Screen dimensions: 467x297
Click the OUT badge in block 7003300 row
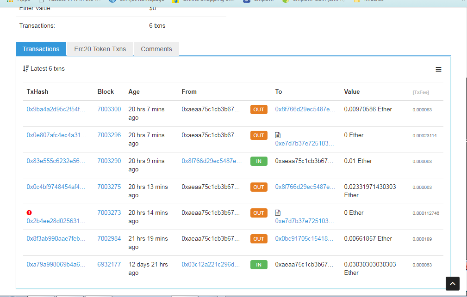259,109
